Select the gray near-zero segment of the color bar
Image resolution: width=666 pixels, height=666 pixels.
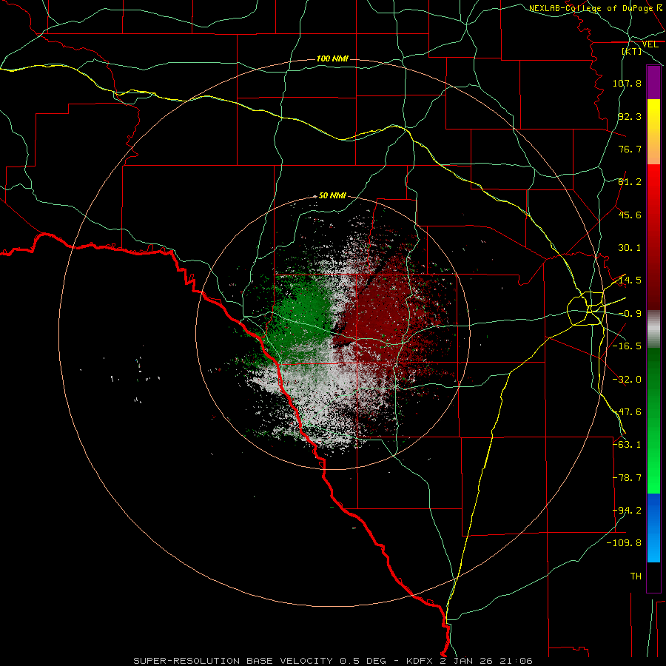(653, 329)
